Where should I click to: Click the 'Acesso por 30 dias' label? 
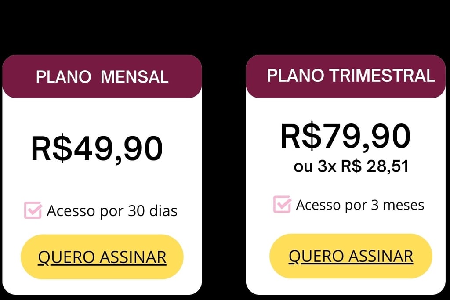(112, 211)
